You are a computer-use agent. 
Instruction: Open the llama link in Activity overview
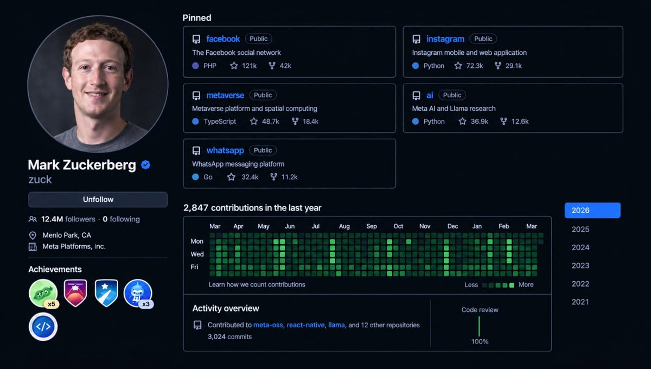(x=336, y=325)
